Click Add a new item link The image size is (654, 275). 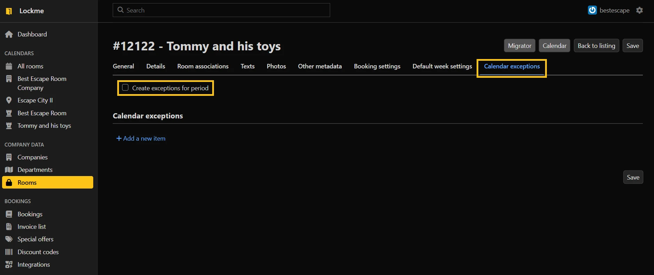141,139
